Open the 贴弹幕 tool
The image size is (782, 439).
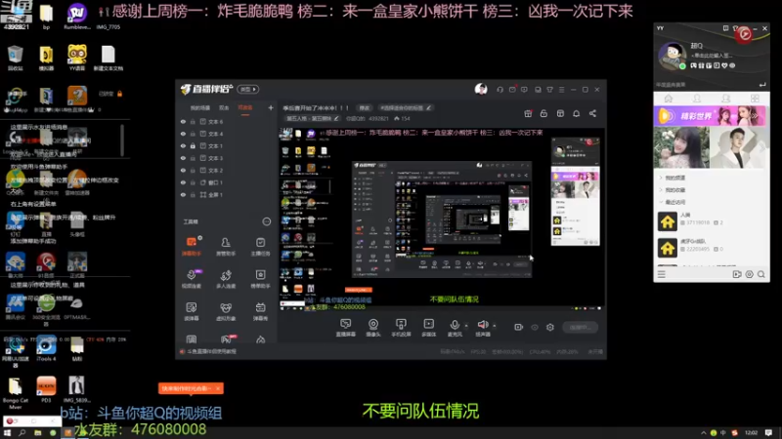pyautogui.click(x=192, y=311)
